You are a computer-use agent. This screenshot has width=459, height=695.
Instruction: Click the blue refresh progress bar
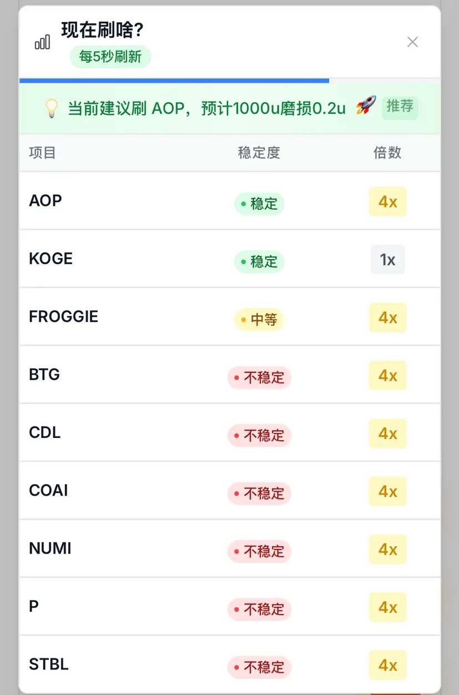click(x=174, y=80)
